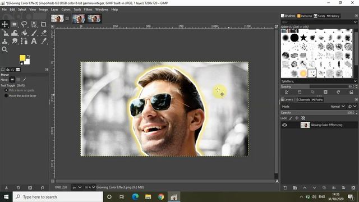The image size is (359, 202).
Task: Toggle lock pixels paintbrush icon
Action: pos(291,118)
